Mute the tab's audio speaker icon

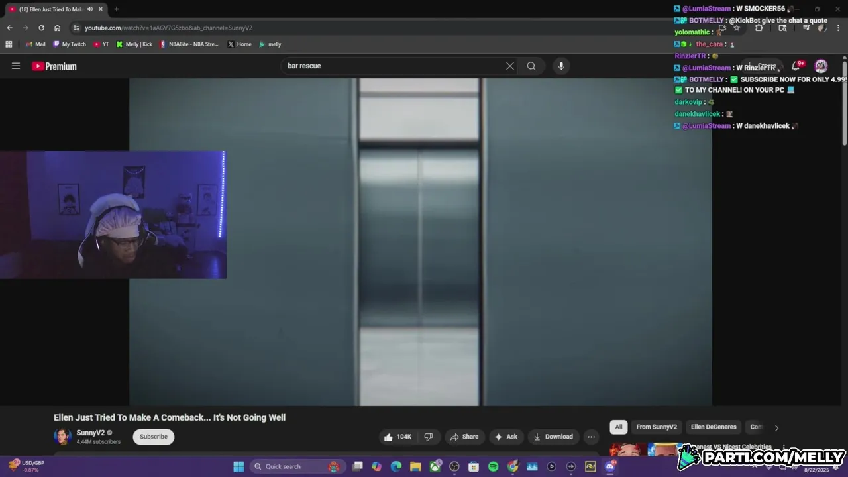coord(90,9)
